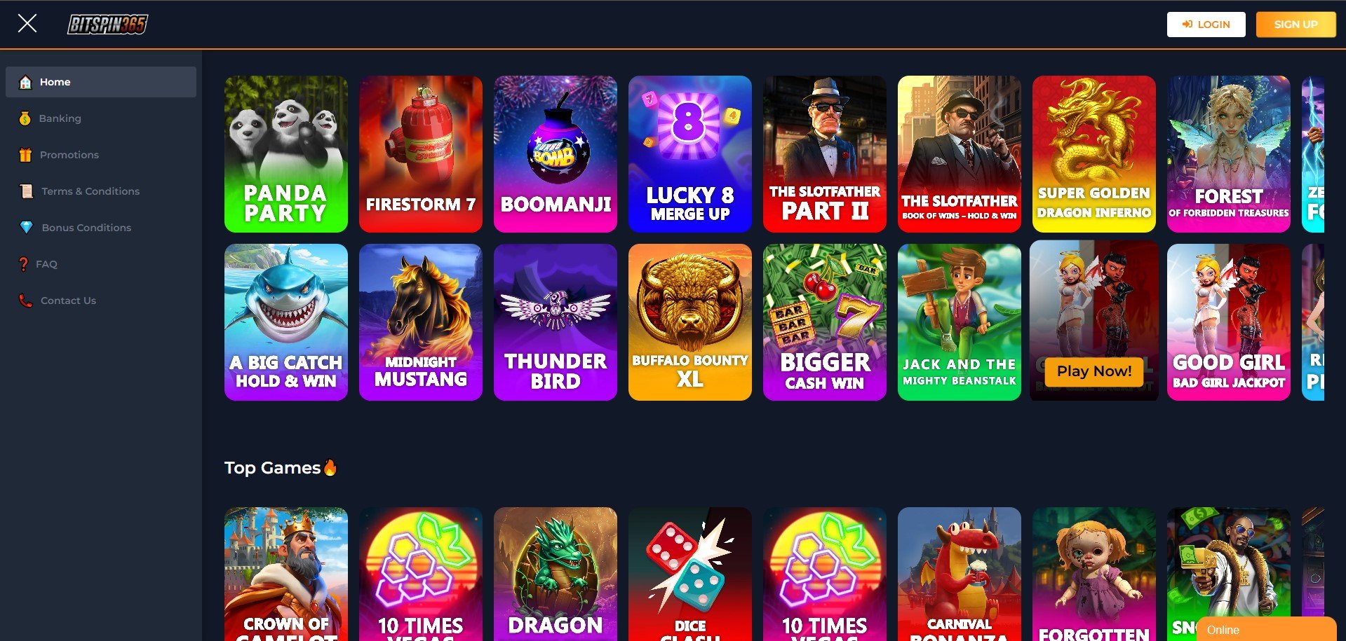Click the Promotions gift box icon

[x=25, y=155]
